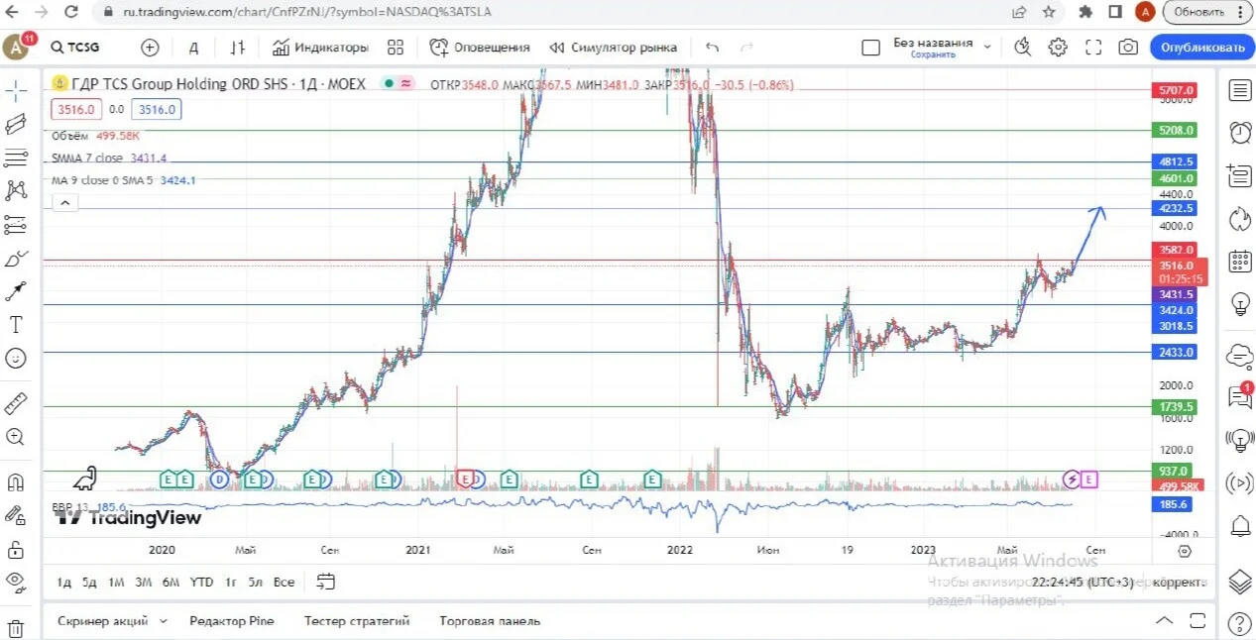Viewport: 1256px width, 640px height.
Task: Open the data window panel
Action: pos(1239,175)
